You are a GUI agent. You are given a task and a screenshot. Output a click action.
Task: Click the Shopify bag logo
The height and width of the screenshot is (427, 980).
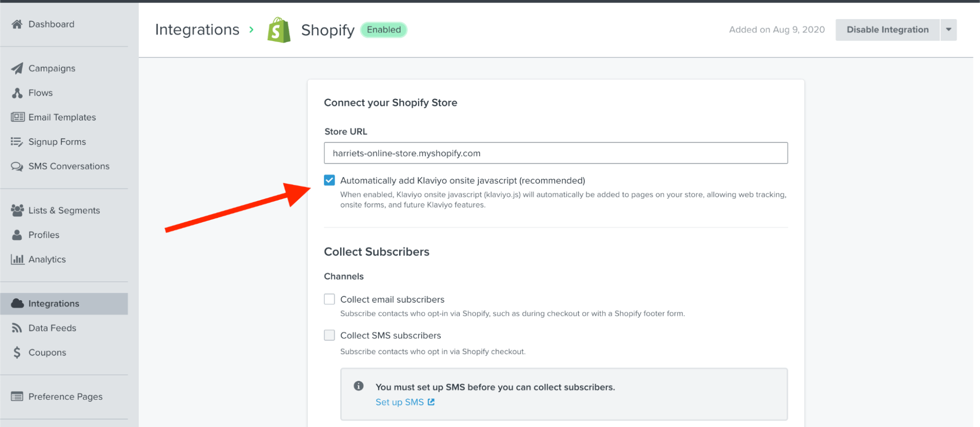[279, 30]
